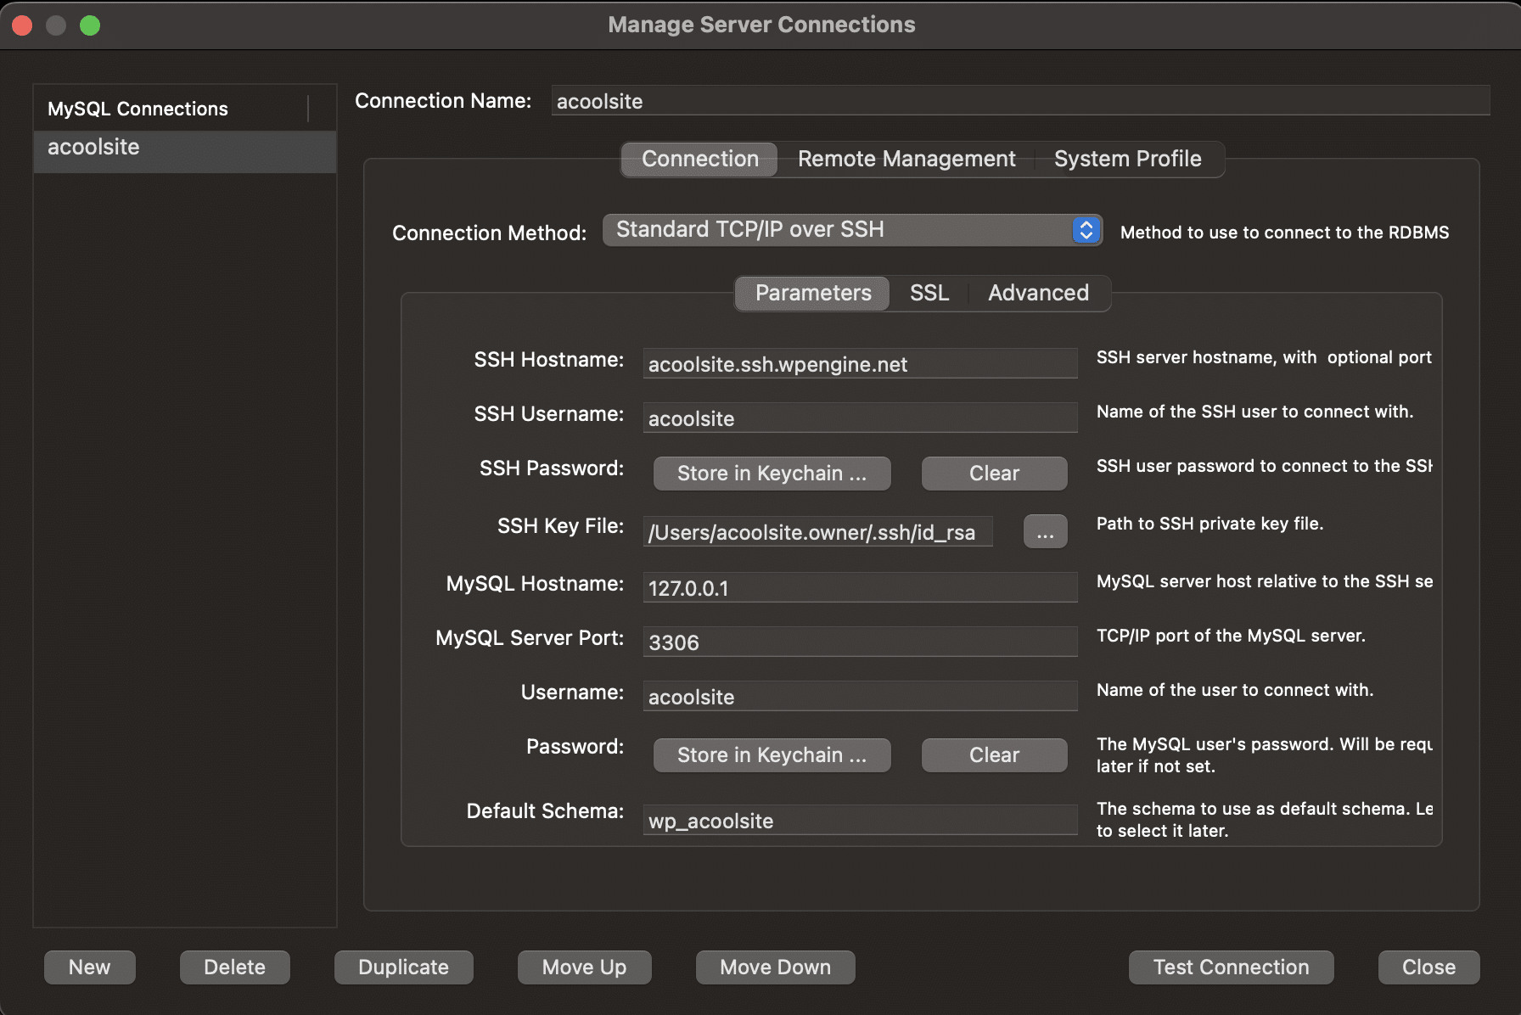Switch to the Remote Management tab
1521x1015 pixels.
pos(905,159)
